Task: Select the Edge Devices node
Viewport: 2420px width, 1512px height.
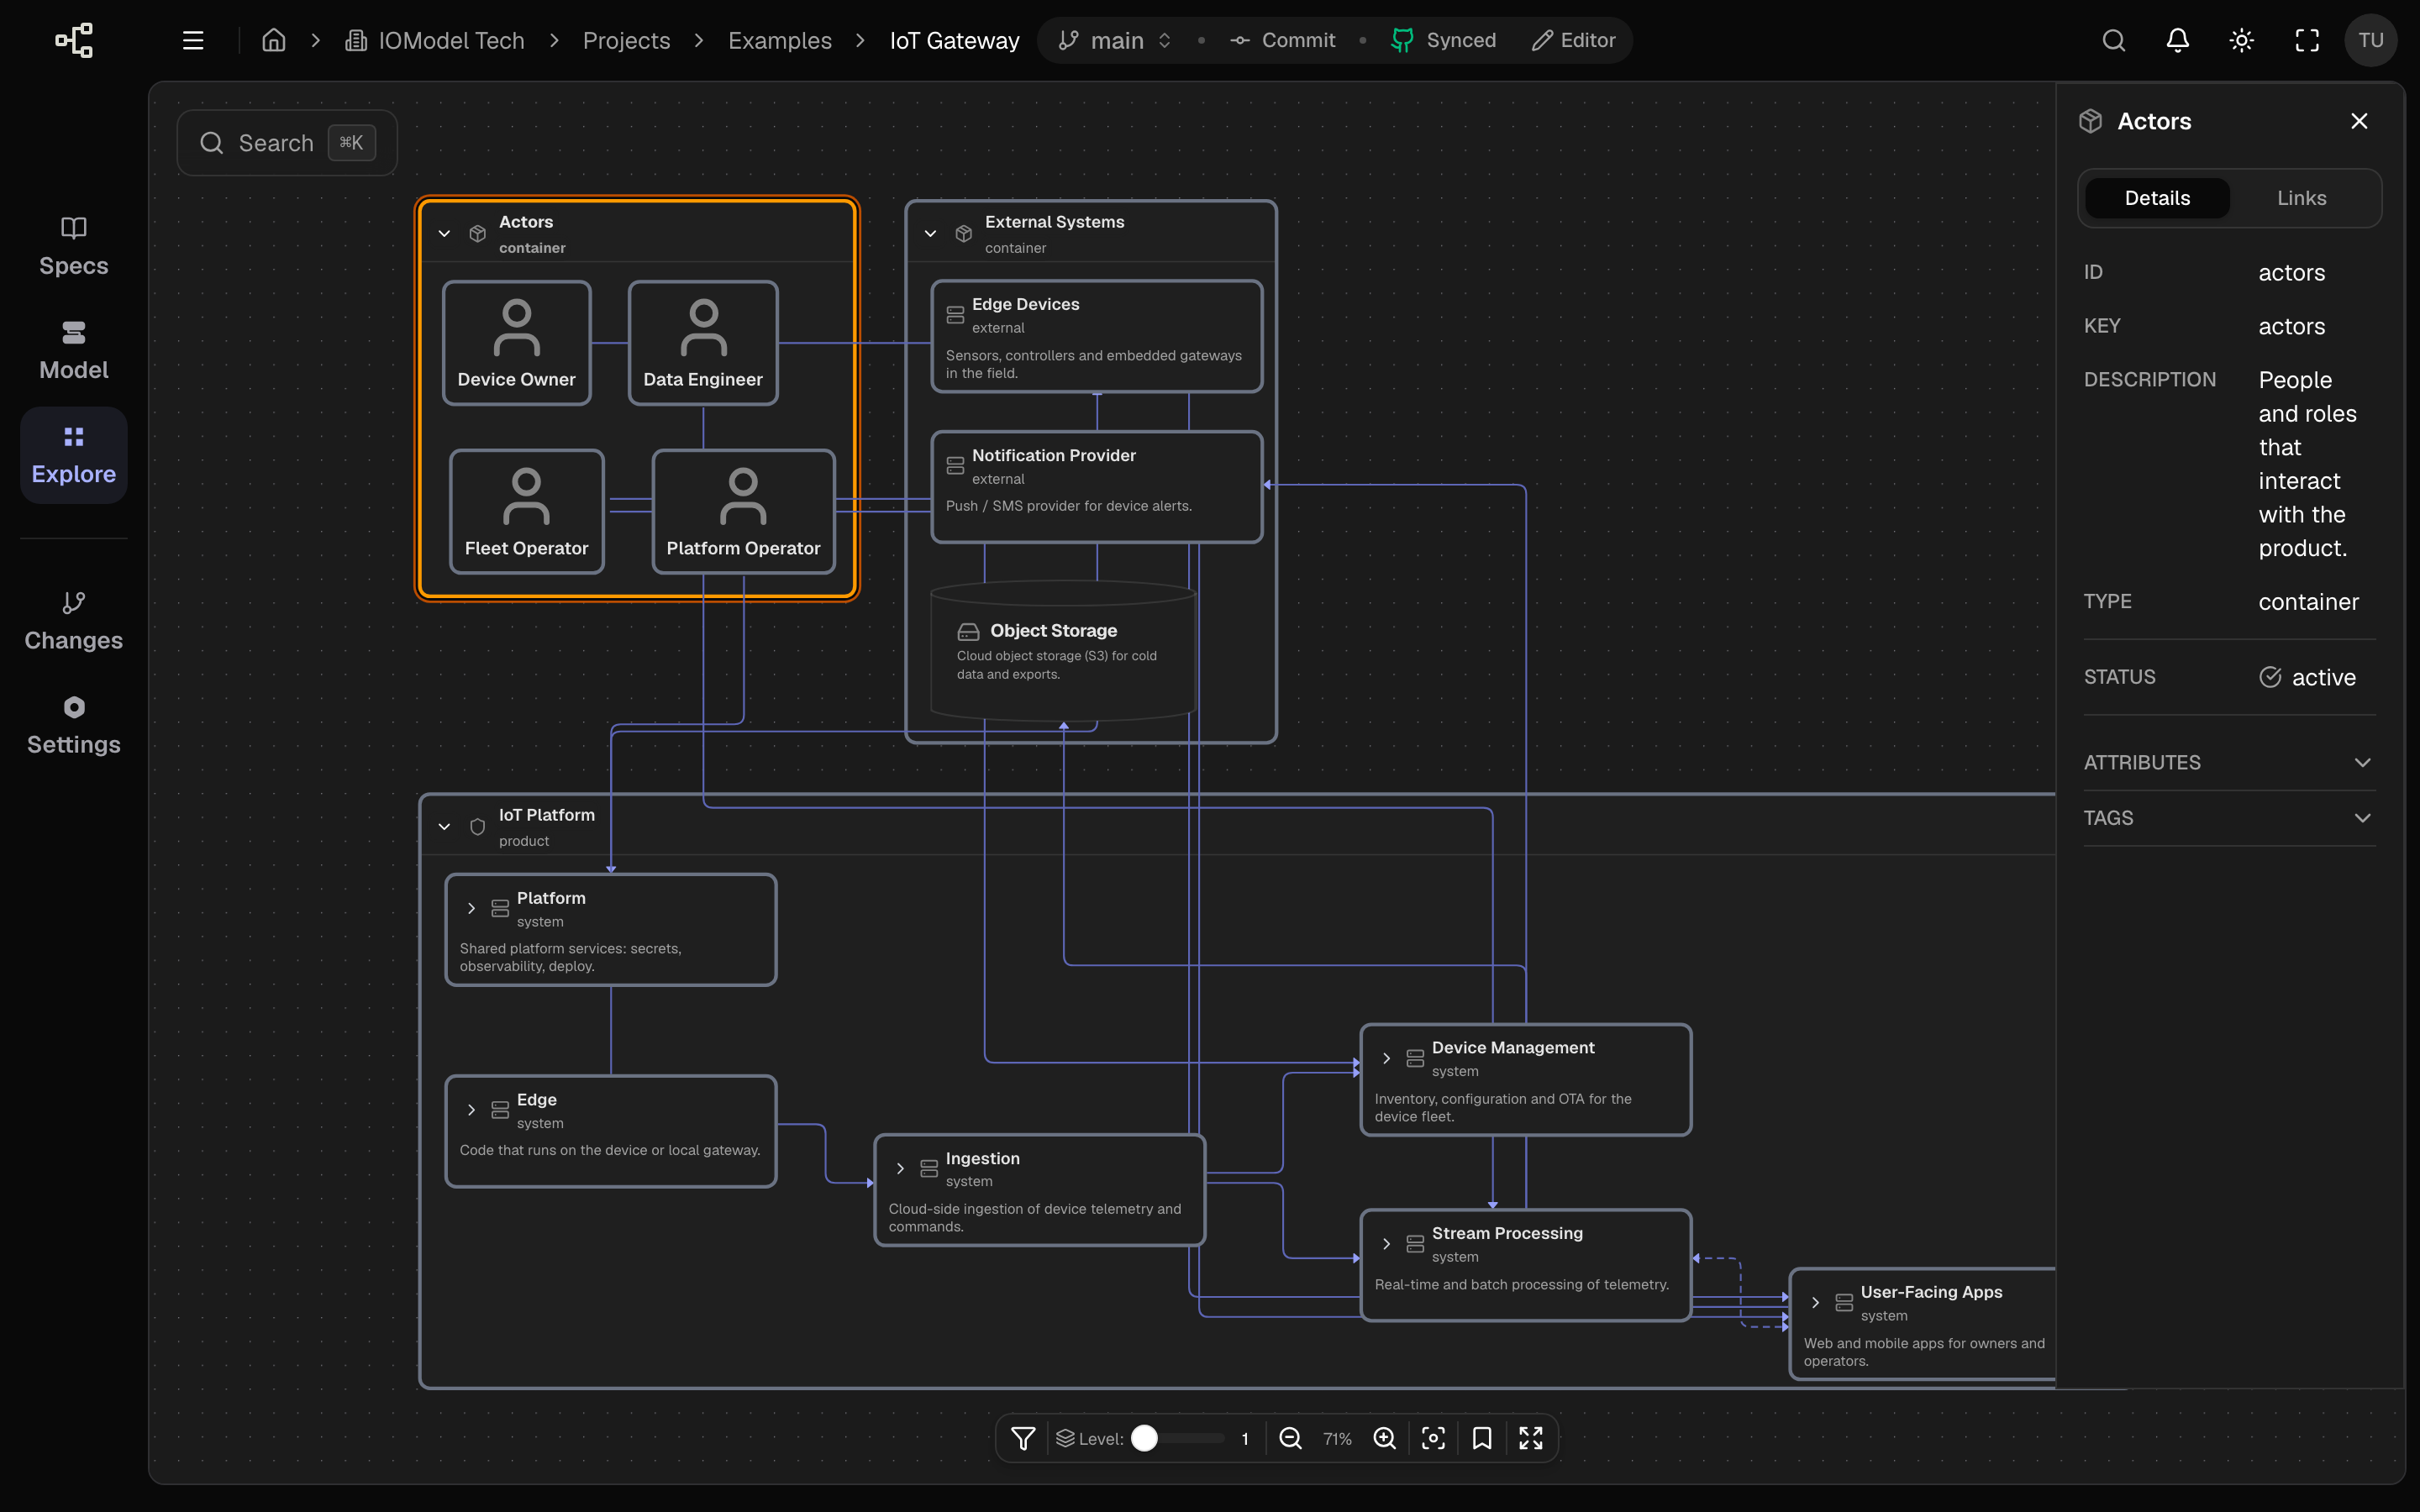Action: point(1096,336)
